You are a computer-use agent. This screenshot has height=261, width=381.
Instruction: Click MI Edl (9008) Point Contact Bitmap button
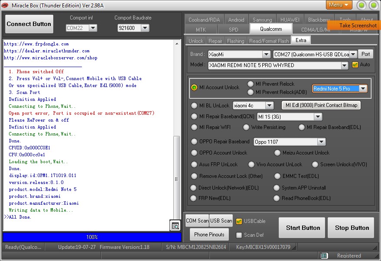click(321, 105)
